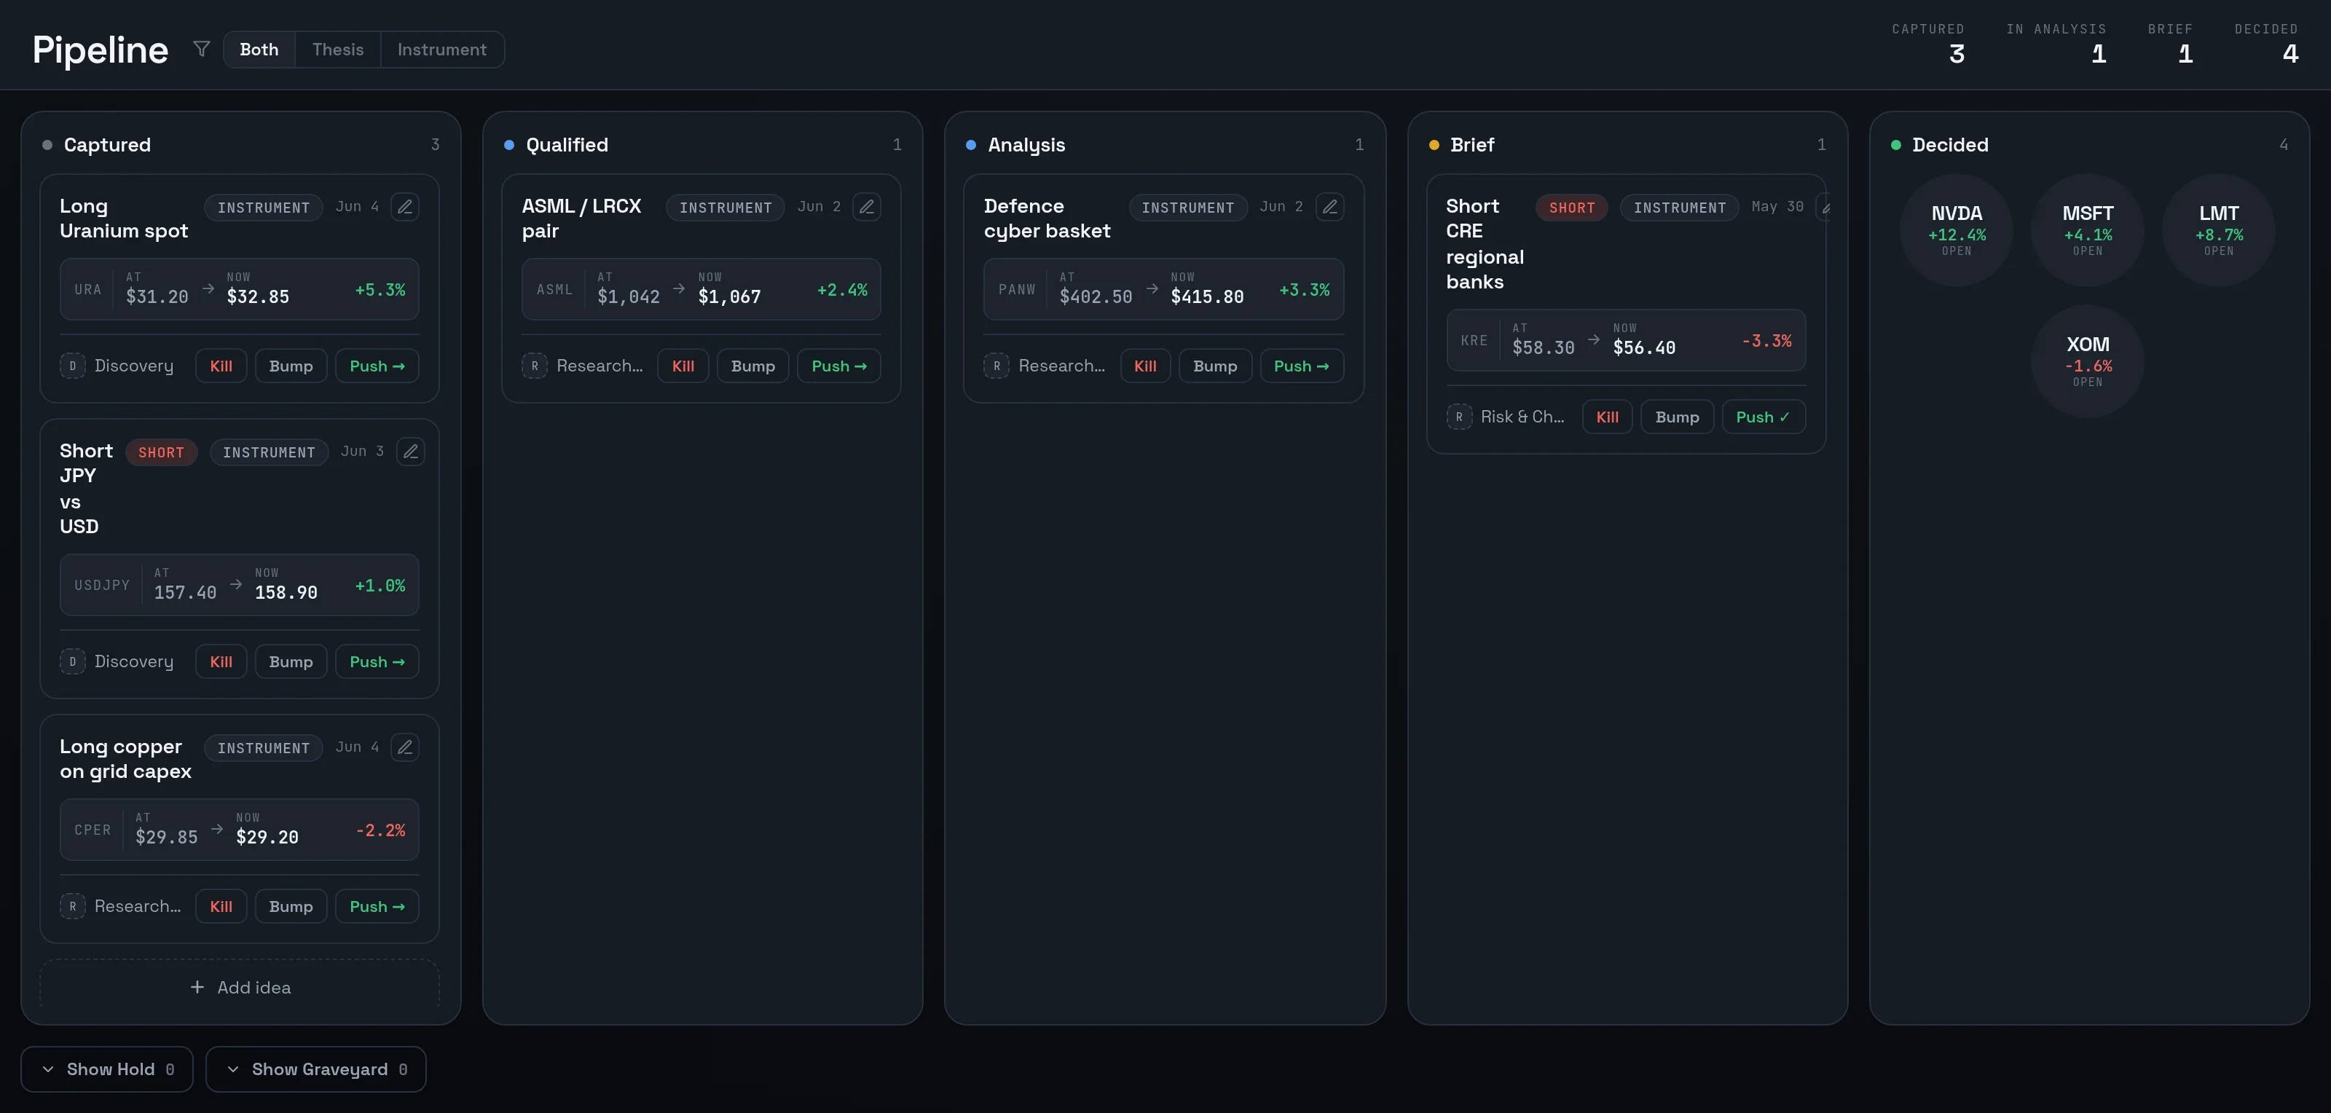Edit the Long copper on grid capex card

(406, 747)
